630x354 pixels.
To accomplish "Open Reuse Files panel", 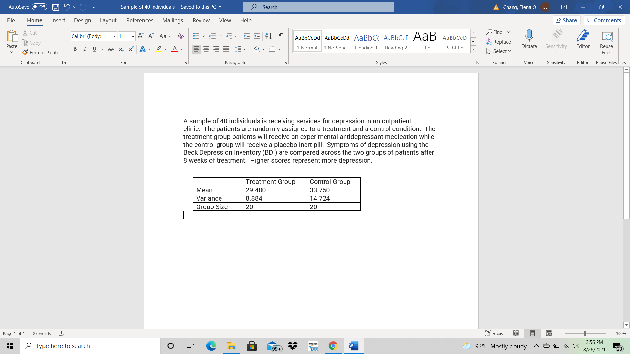I will point(606,41).
